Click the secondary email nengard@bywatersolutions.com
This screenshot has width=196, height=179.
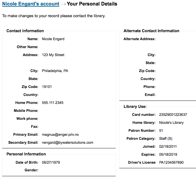tap(67, 143)
